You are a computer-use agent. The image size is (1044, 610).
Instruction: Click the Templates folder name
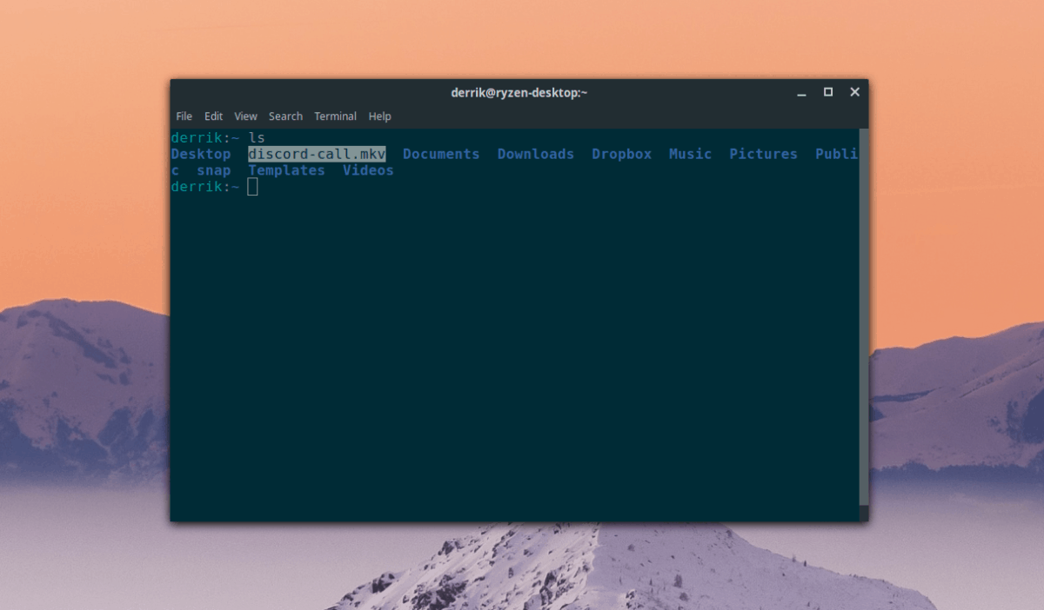tap(286, 170)
